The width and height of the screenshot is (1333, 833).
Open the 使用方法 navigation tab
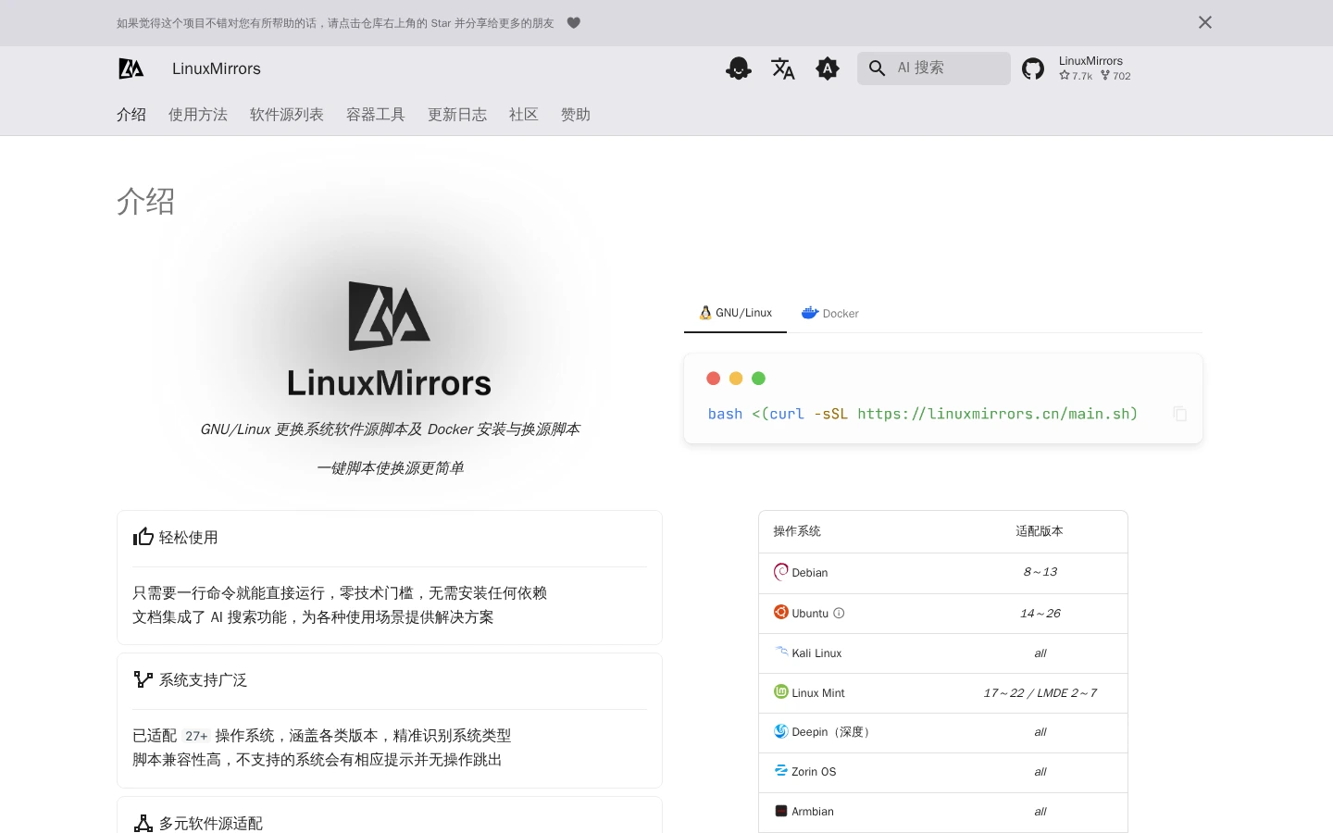pyautogui.click(x=198, y=115)
